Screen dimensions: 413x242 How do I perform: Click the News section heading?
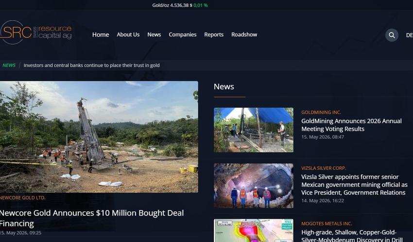[224, 87]
